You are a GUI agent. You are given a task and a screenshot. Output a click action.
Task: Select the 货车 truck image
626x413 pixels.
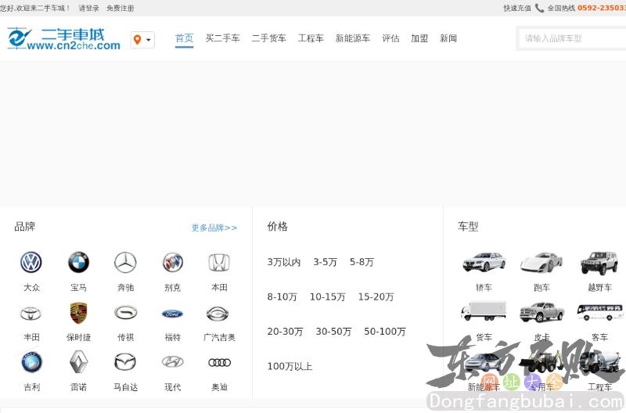tap(484, 311)
